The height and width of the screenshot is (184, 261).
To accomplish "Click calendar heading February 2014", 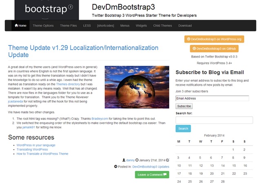I will point(214,135).
